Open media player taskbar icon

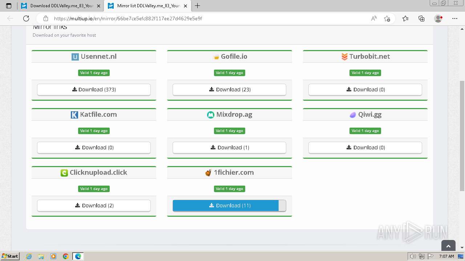53,256
